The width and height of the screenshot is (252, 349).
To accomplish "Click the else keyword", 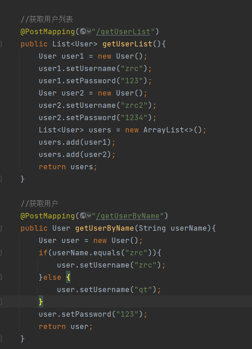I will click(52, 277).
